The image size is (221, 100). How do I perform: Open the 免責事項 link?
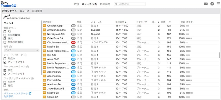[x=8, y=97]
